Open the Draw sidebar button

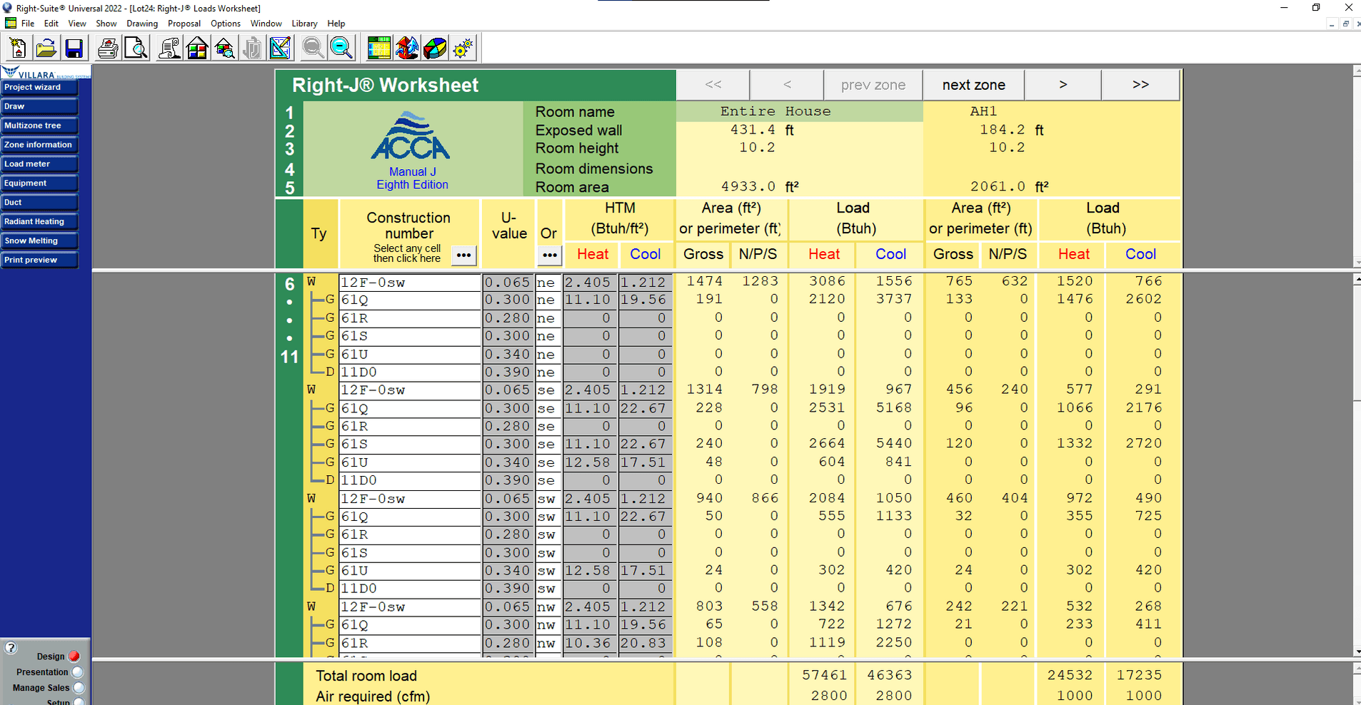coord(39,106)
